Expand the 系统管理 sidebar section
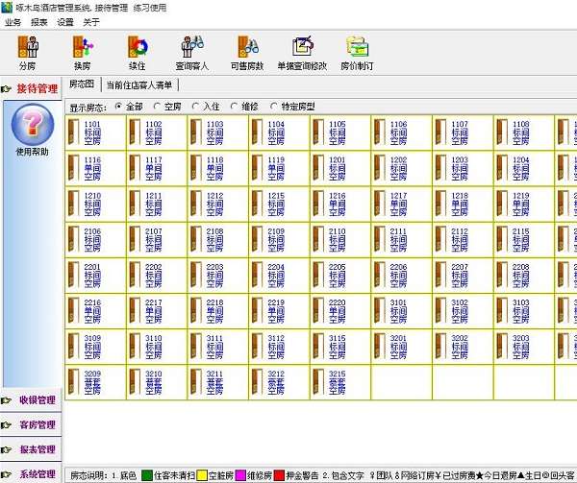577x483 pixels. (31, 474)
